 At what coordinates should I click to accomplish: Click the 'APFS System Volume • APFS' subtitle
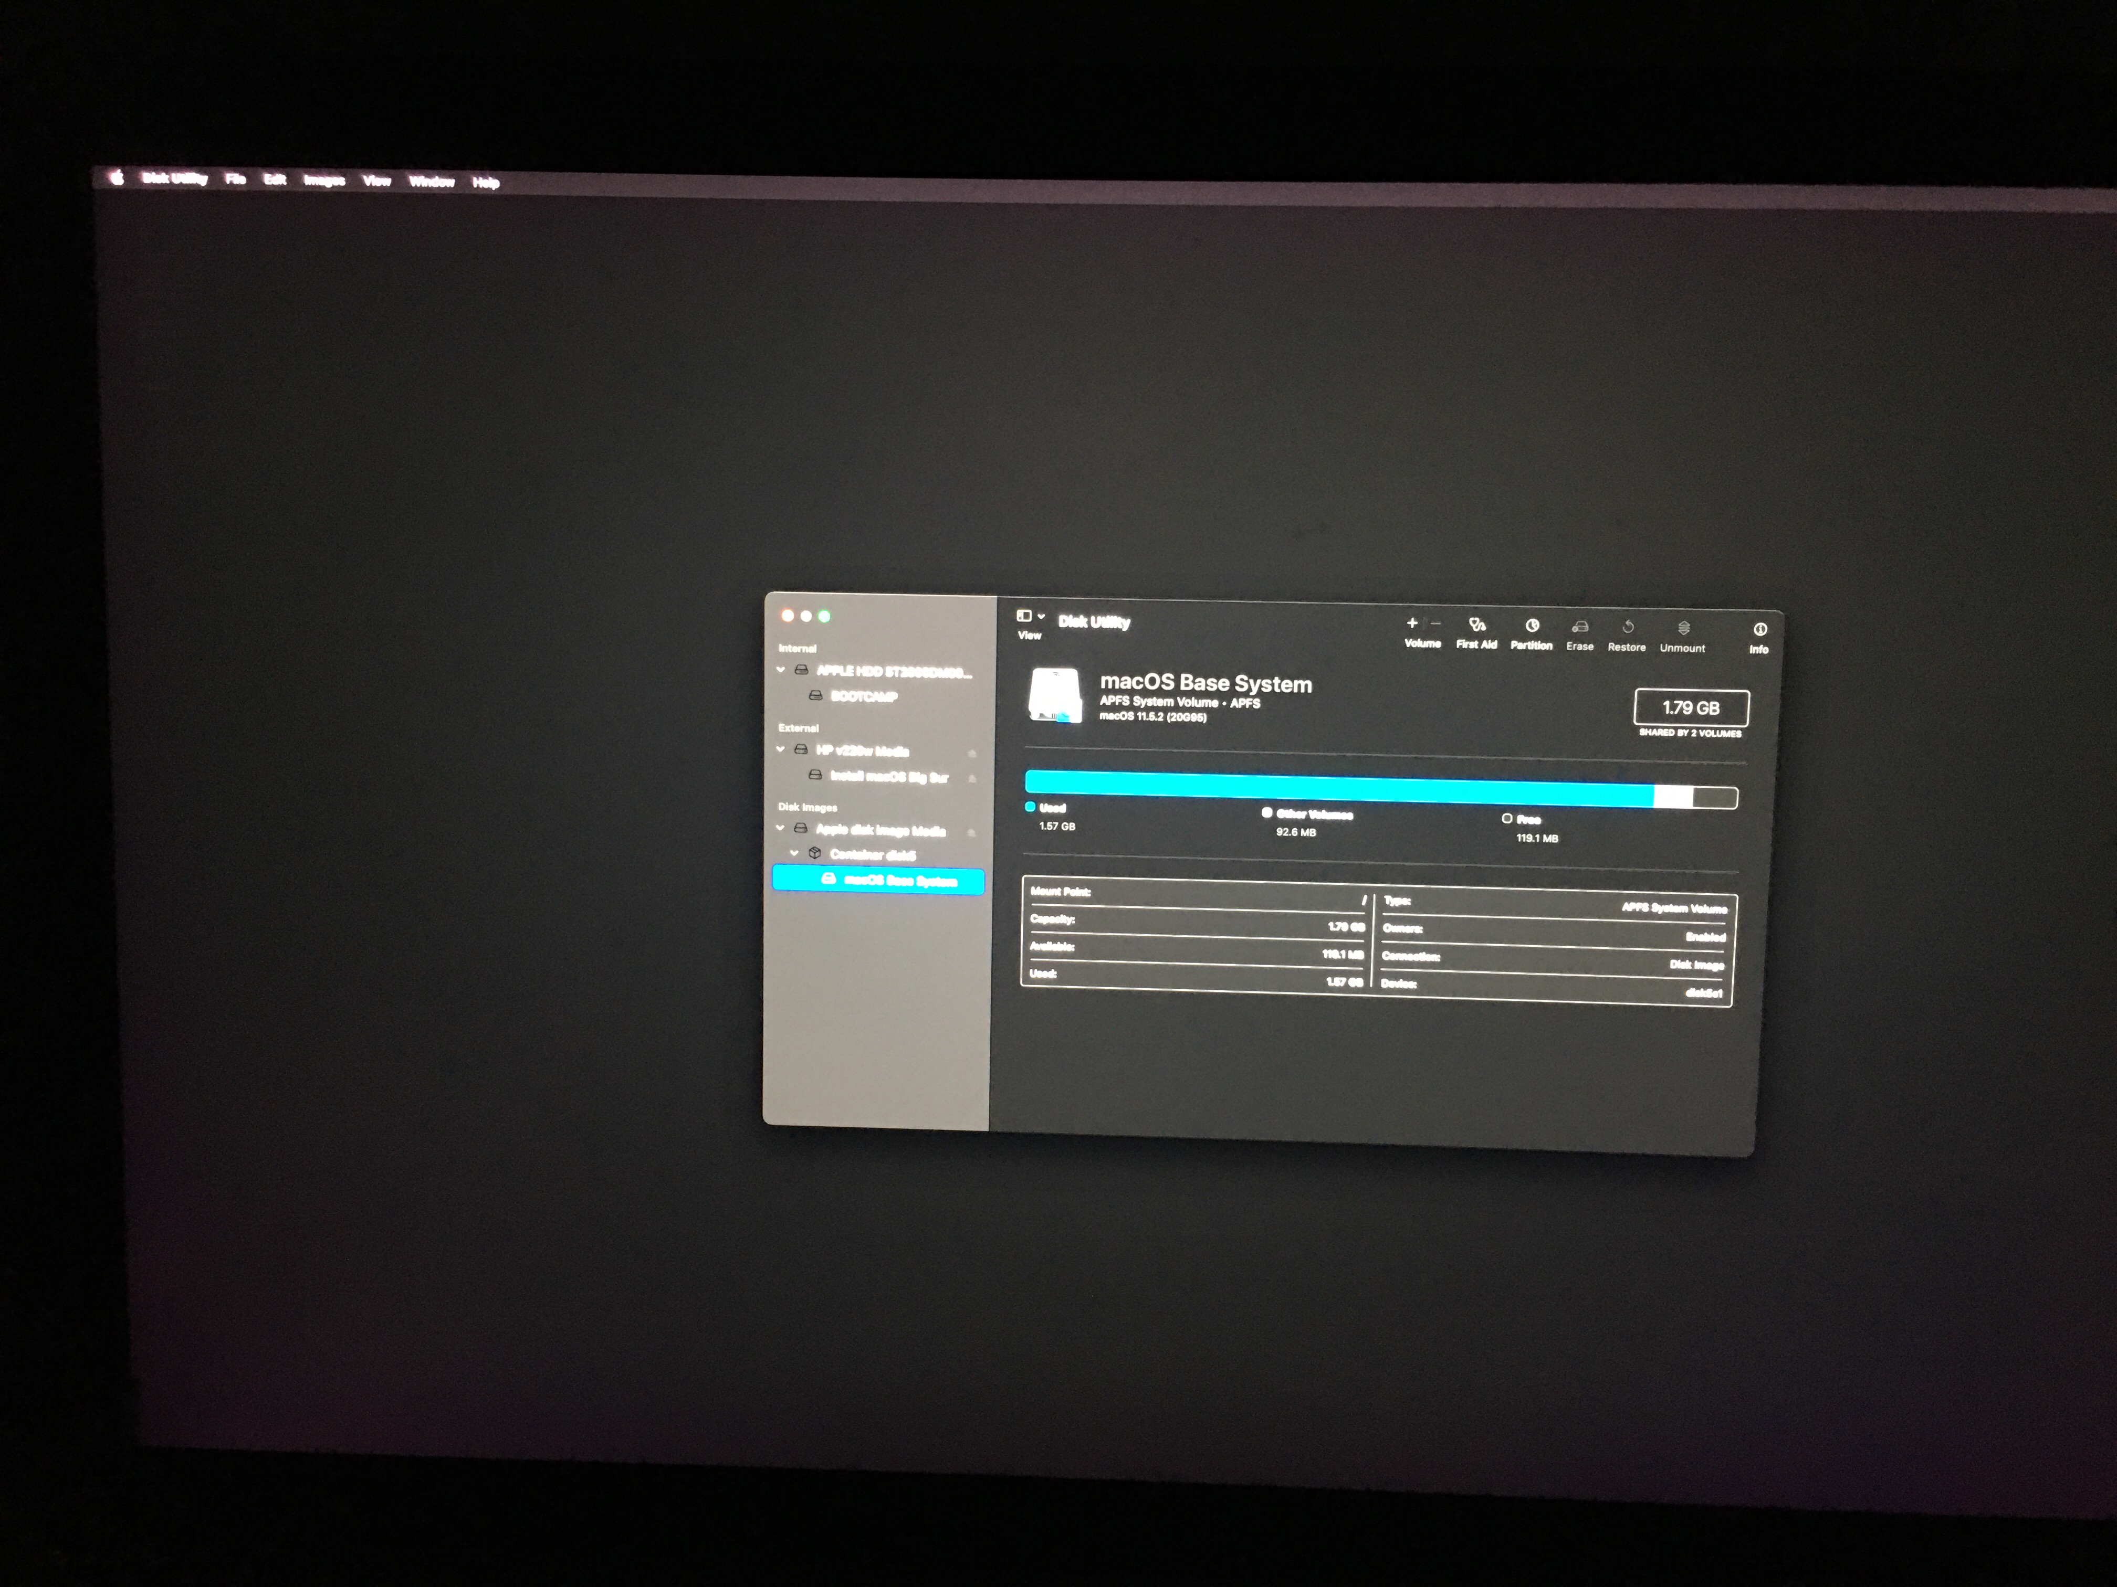[1180, 702]
